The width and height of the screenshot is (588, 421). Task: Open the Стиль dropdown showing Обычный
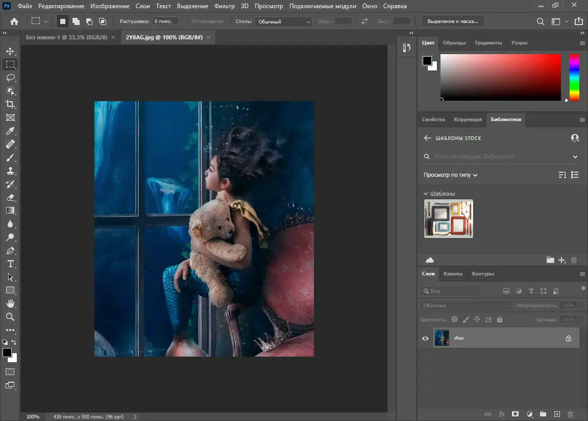[284, 21]
